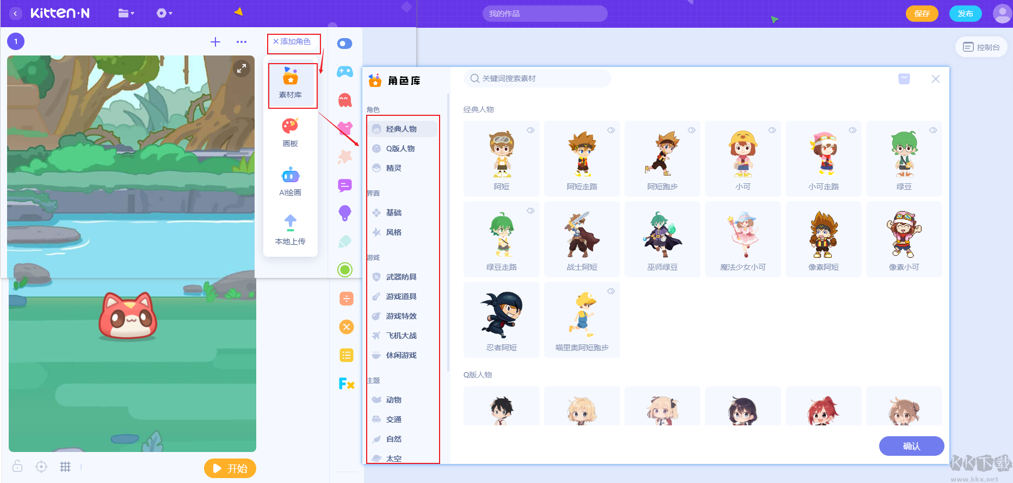The image size is (1013, 483).
Task: Toggle the preview eye on the 喵里奥阿短跑步 card
Action: [611, 291]
